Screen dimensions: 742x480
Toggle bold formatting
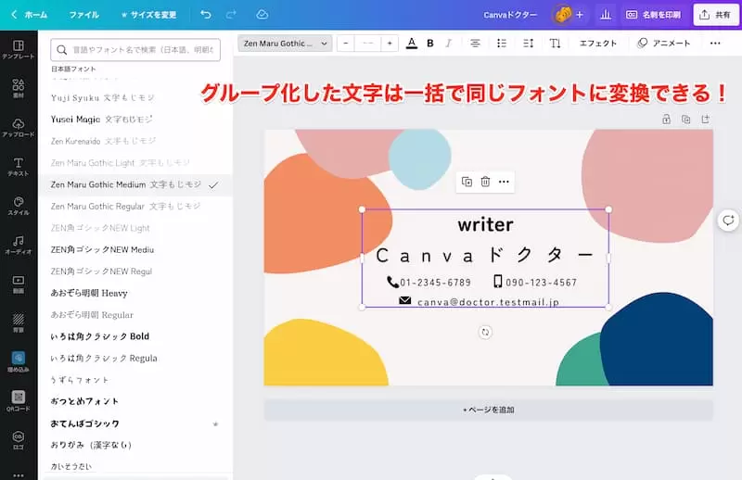click(x=430, y=44)
